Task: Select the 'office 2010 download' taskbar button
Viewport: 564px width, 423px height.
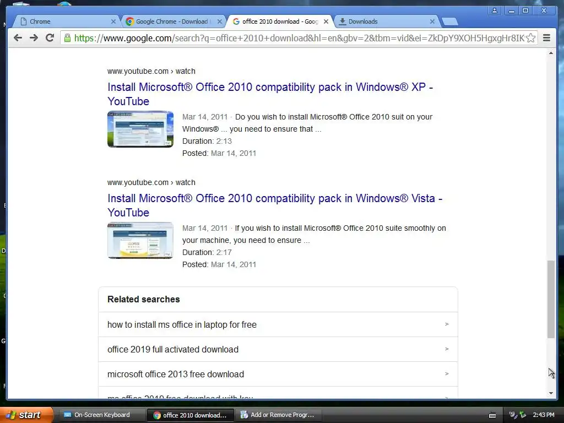Action: point(191,415)
